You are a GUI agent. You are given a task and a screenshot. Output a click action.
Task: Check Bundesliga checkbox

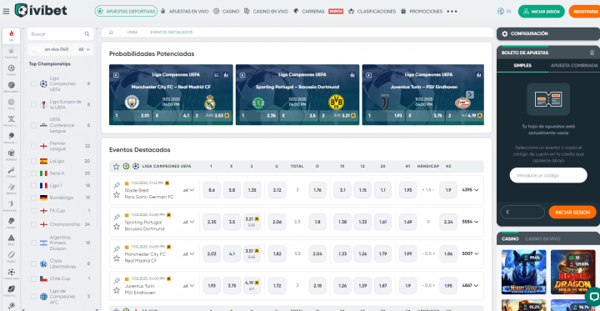pos(33,198)
